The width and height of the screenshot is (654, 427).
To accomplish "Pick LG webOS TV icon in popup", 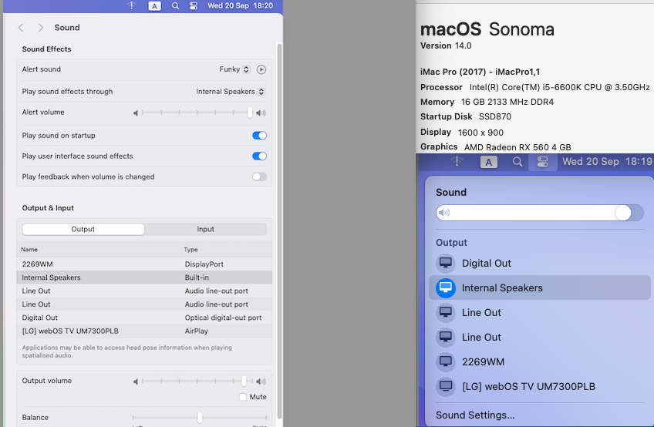I will coord(446,386).
